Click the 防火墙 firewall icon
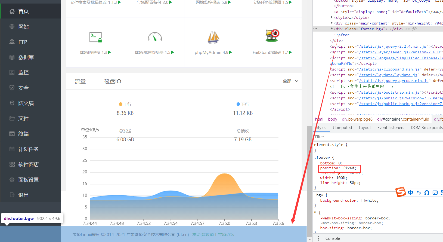This screenshot has height=242, width=443. point(12,103)
